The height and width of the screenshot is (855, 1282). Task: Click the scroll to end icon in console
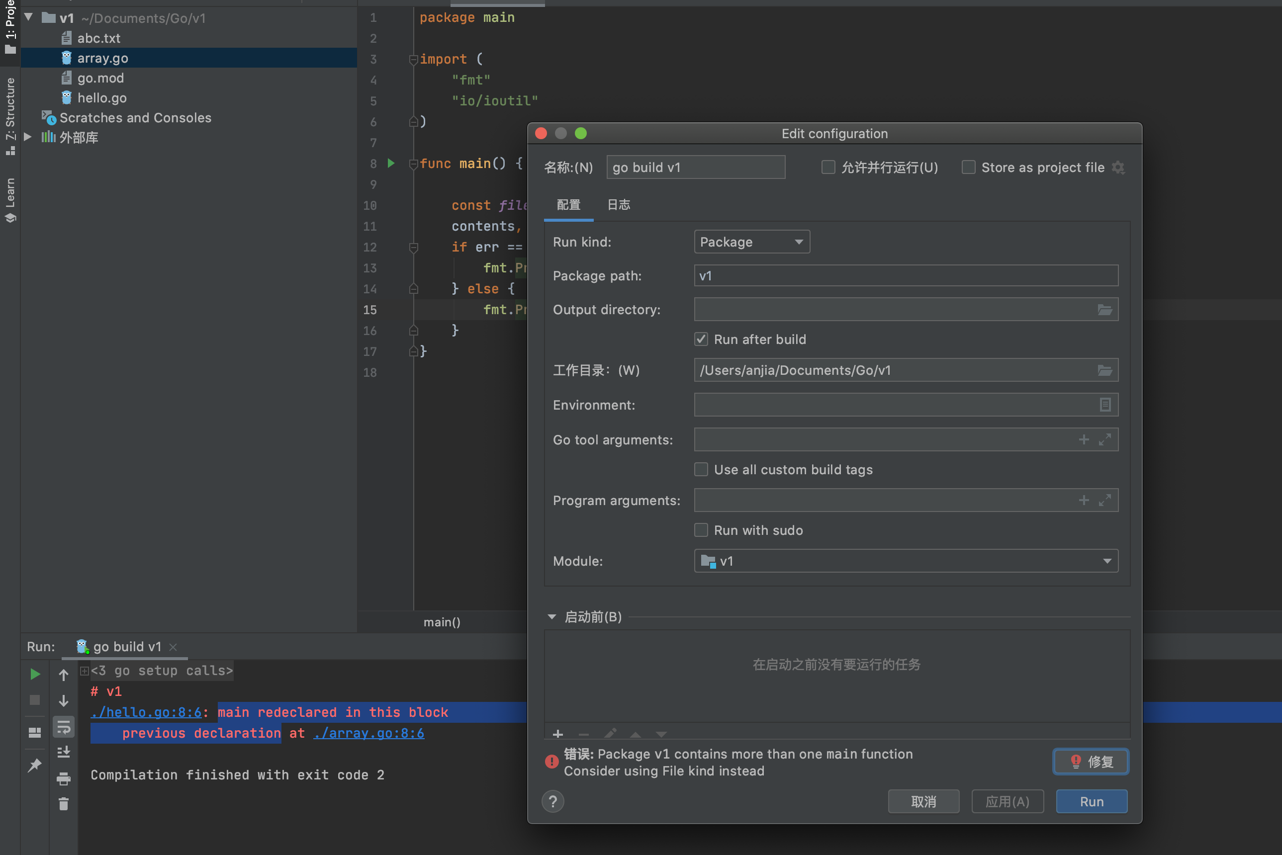tap(64, 753)
